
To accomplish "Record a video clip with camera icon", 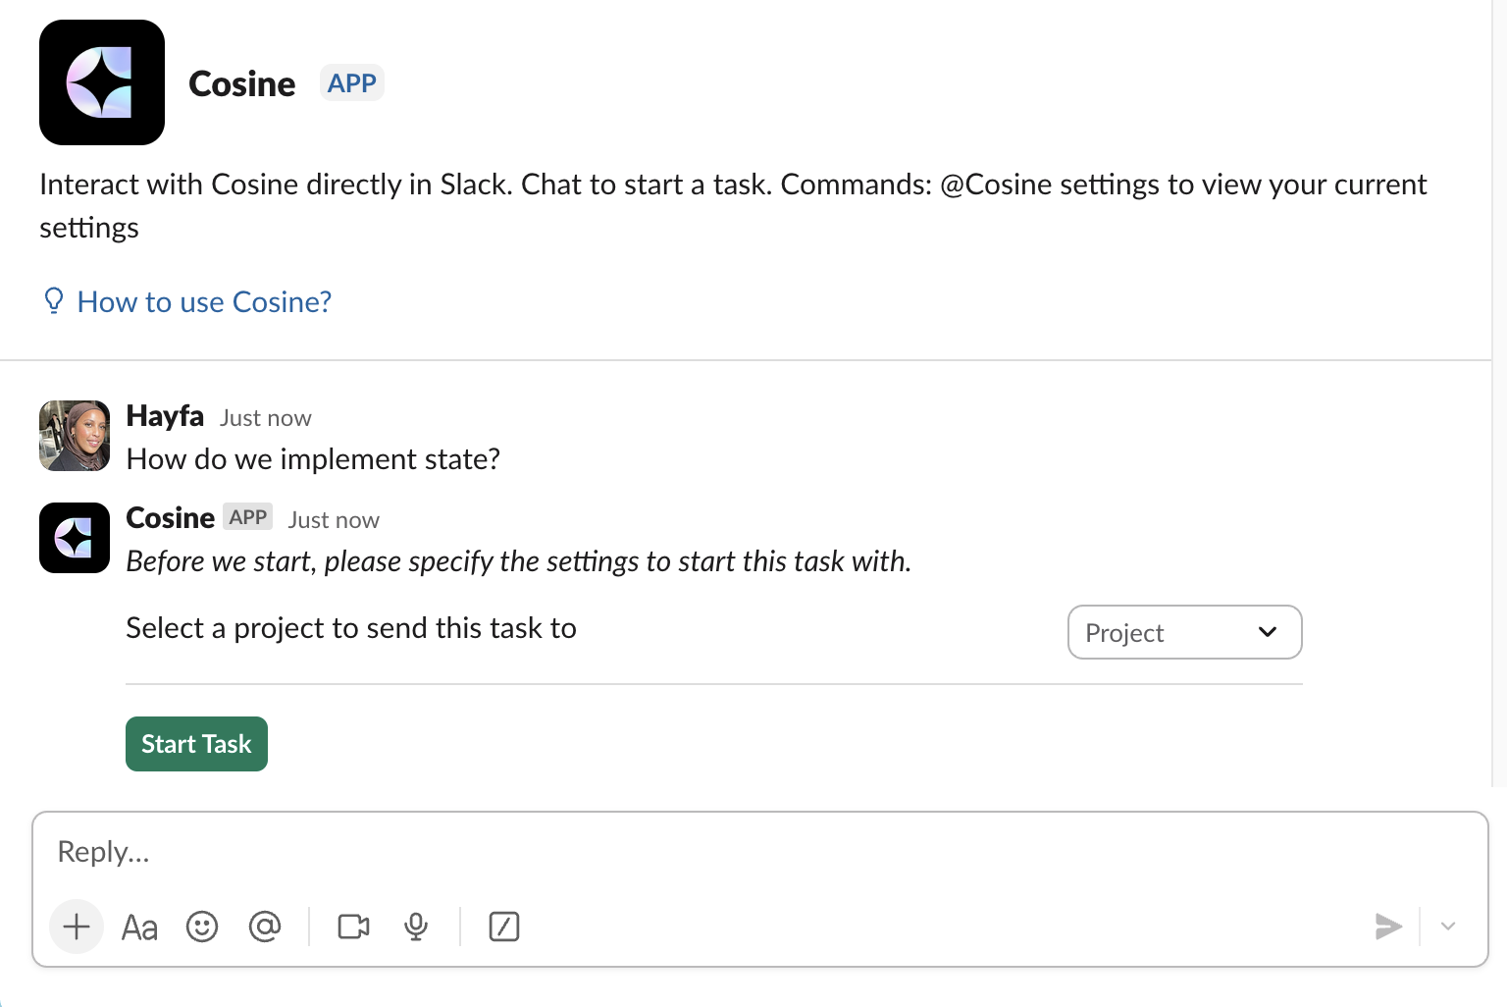I will [353, 927].
